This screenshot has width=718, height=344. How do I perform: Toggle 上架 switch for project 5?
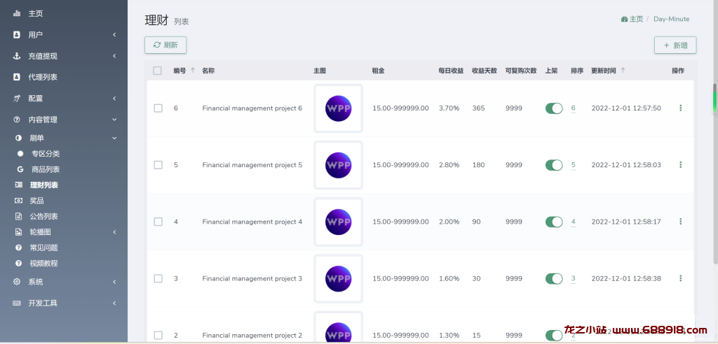coord(554,165)
